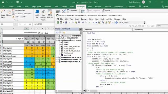The image size is (168, 94).
Task: Toggle Design Mode icon in VBA toolbar
Action: [x=99, y=22]
